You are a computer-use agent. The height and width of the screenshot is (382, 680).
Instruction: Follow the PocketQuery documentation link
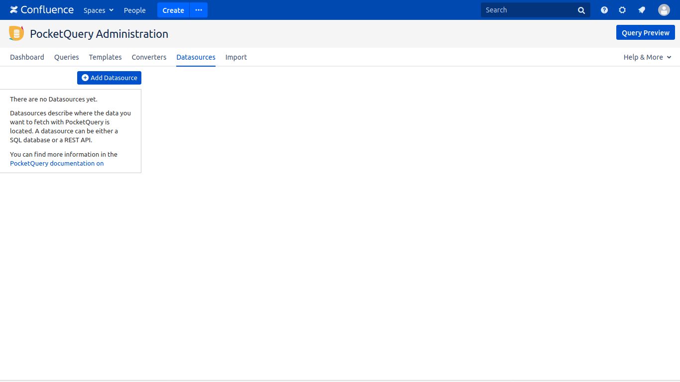(x=57, y=163)
